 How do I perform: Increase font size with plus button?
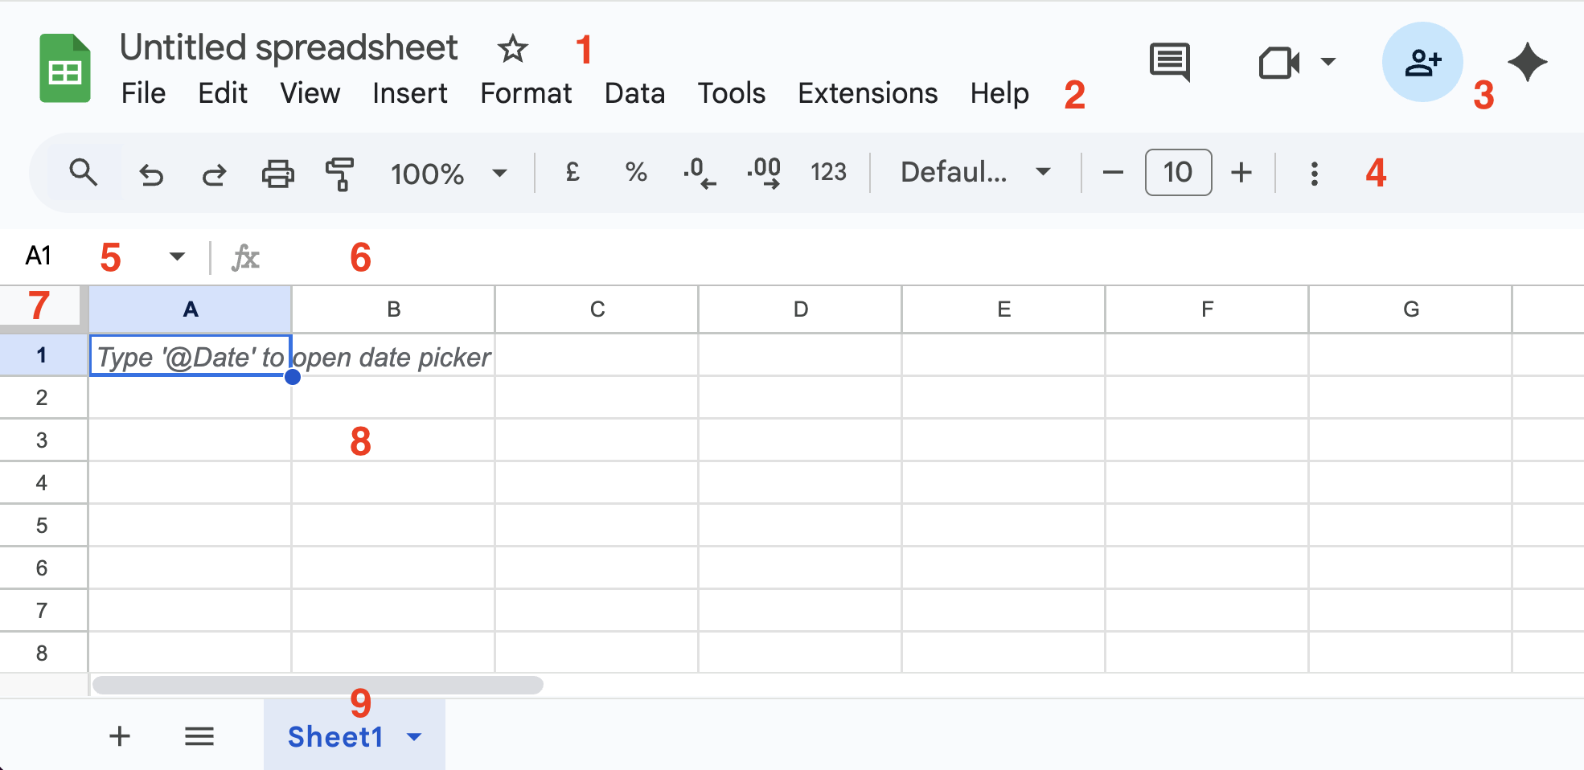1241,172
